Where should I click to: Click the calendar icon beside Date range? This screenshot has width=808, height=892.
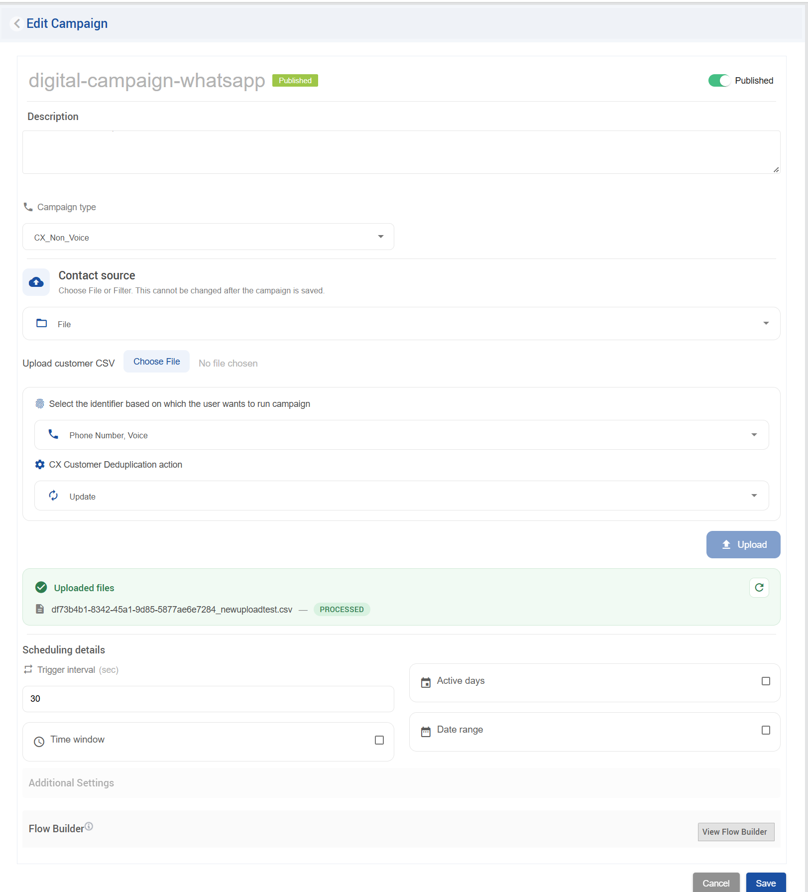[426, 732]
